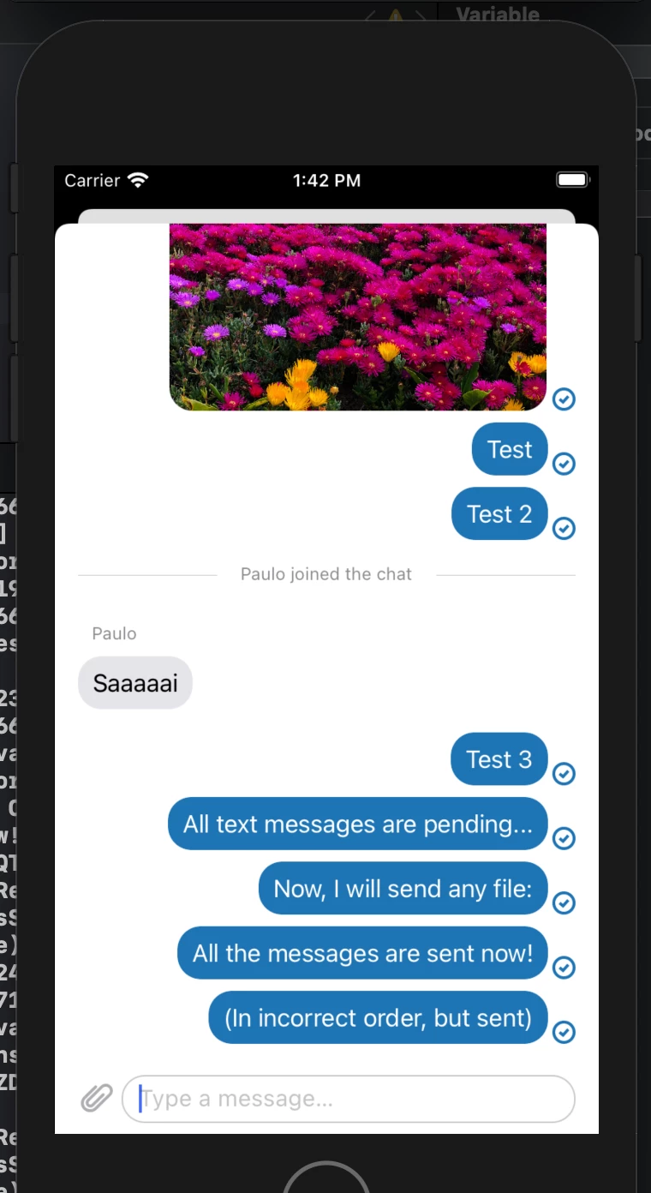The image size is (651, 1193).
Task: Select the "Test 3" message bubble
Action: click(x=499, y=759)
